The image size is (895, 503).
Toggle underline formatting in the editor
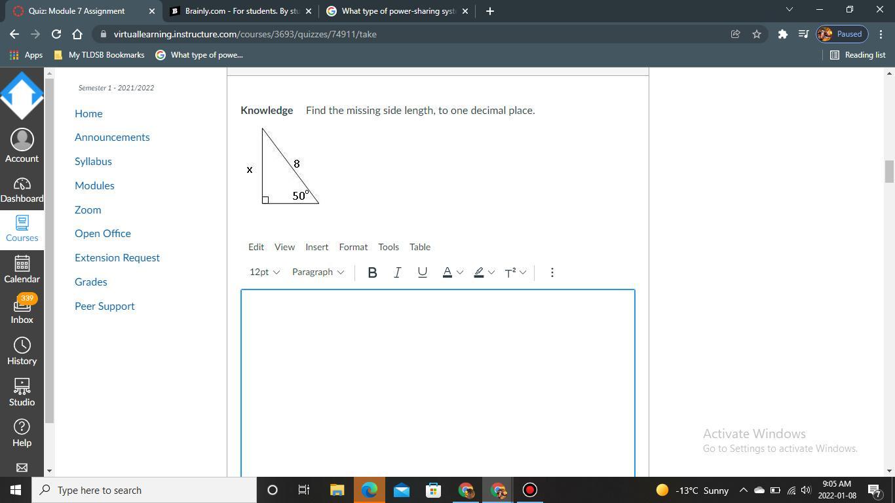[423, 272]
